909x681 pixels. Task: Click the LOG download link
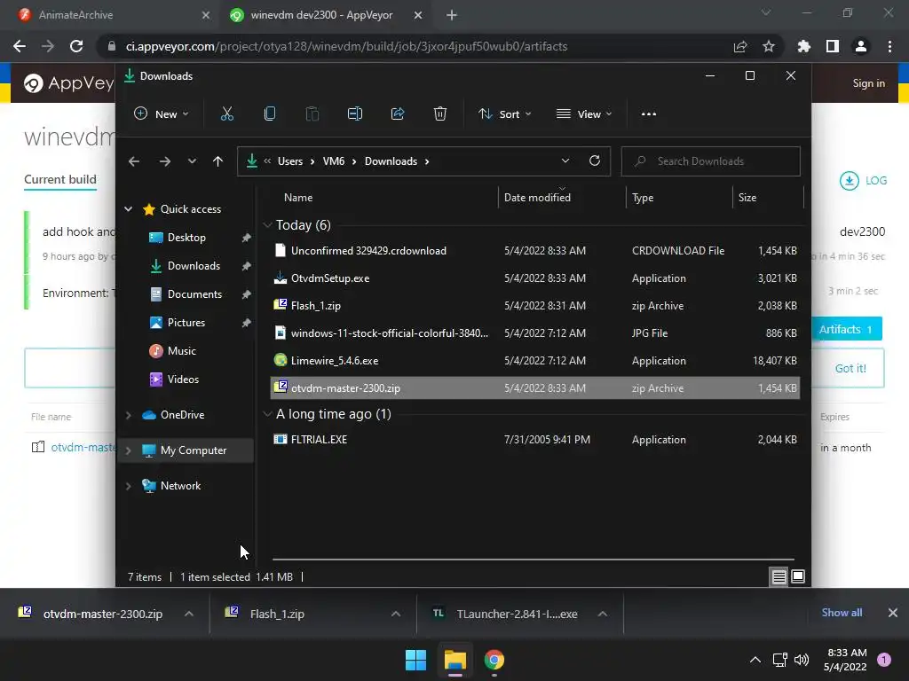pyautogui.click(x=863, y=181)
